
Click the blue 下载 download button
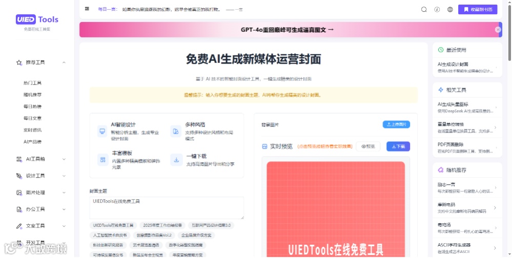click(398, 146)
